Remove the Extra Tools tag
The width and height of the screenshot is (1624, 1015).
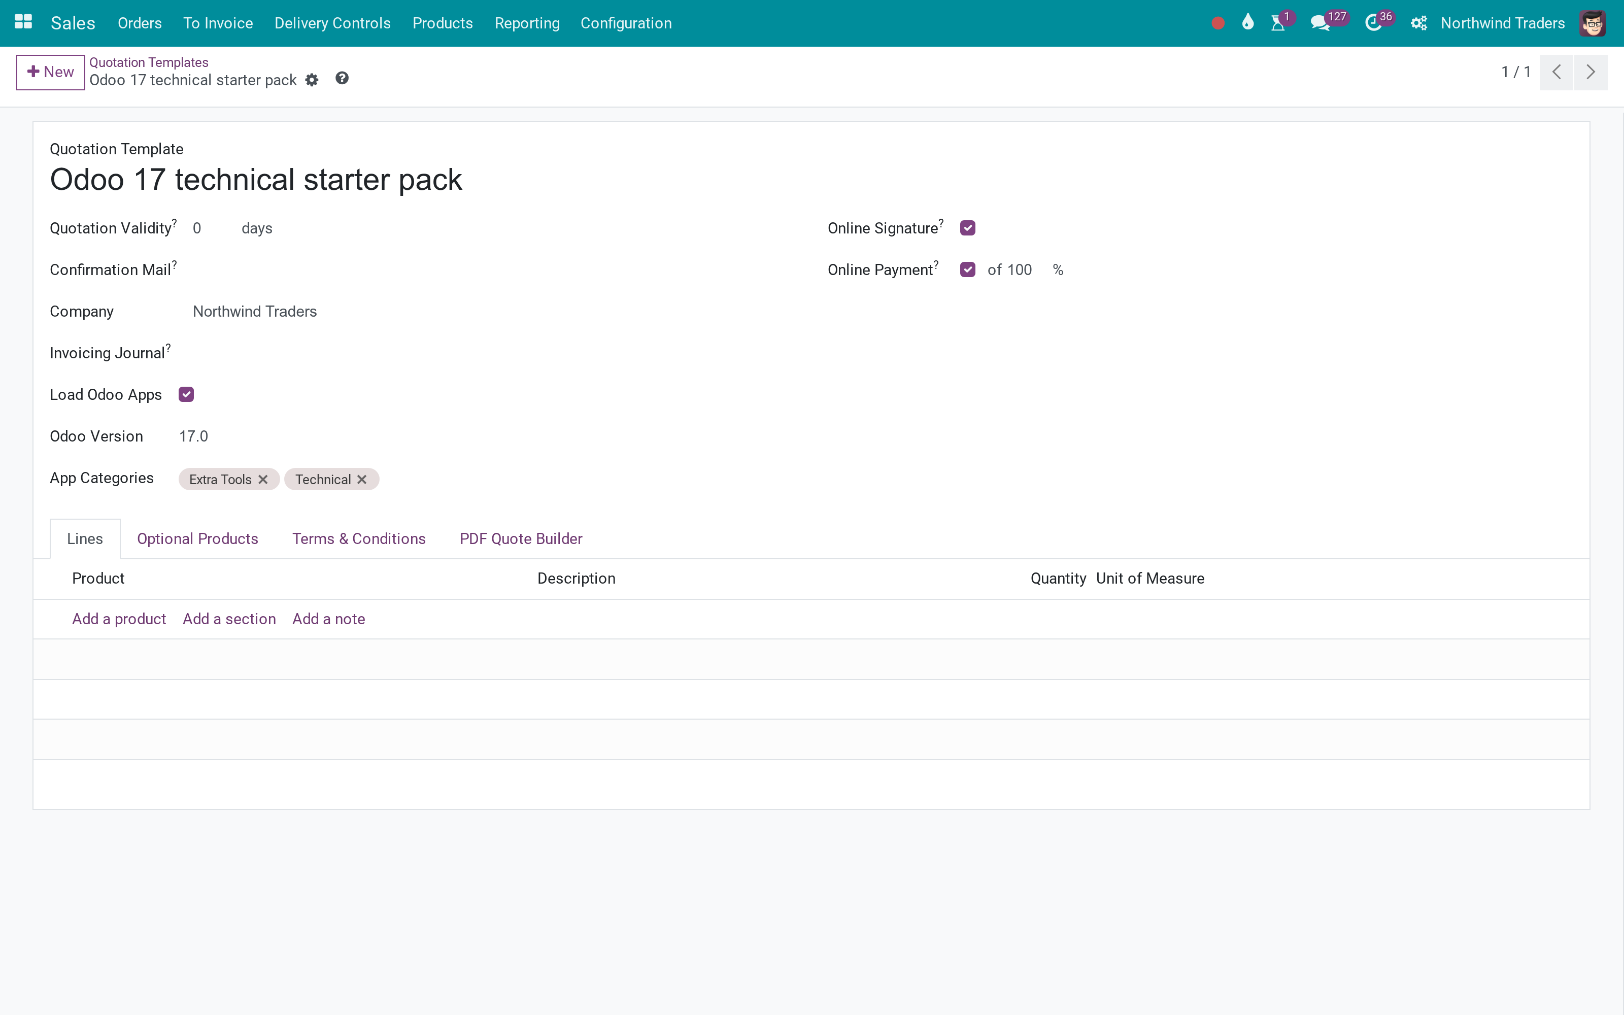pyautogui.click(x=263, y=479)
